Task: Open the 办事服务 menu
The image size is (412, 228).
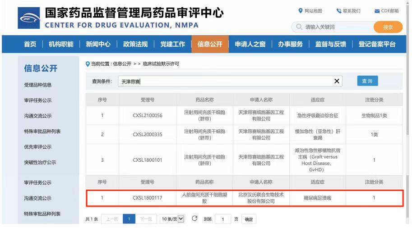Action: tap(290, 44)
